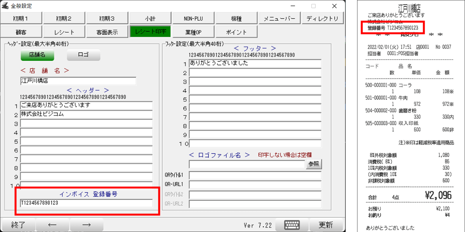Toggle the 店舗名 header mode button
The height and width of the screenshot is (232, 465).
point(37,55)
